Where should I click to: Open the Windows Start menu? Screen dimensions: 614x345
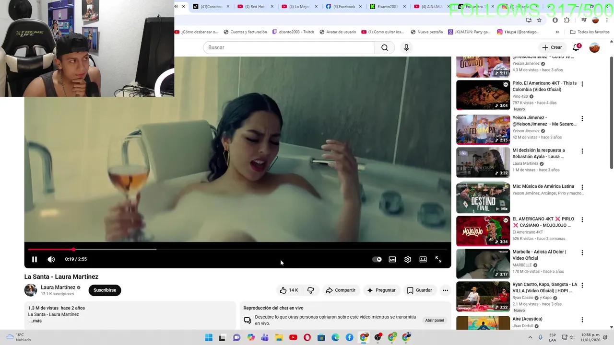coord(209,337)
